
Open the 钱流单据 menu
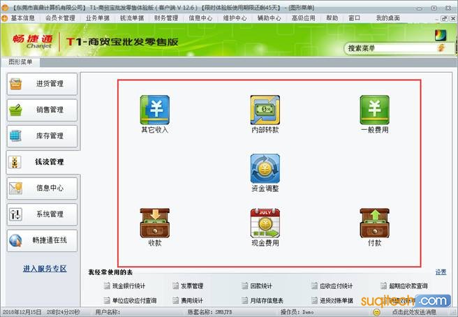coord(132,18)
